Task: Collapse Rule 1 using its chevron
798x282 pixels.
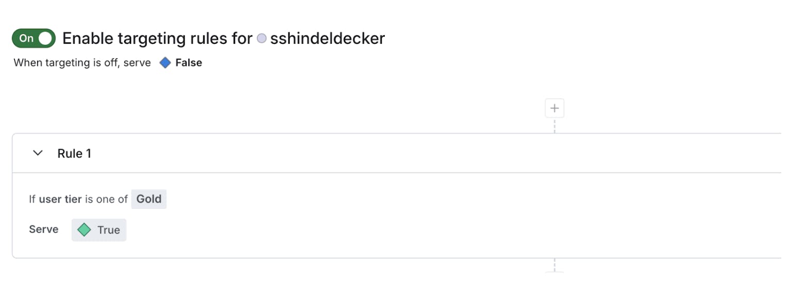Action: 38,153
